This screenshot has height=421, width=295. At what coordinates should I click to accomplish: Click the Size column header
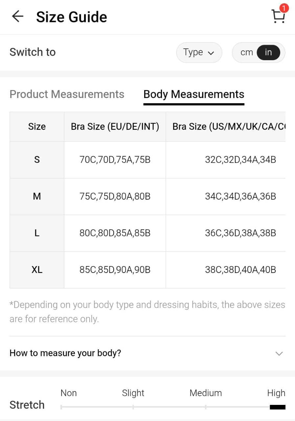[37, 127]
